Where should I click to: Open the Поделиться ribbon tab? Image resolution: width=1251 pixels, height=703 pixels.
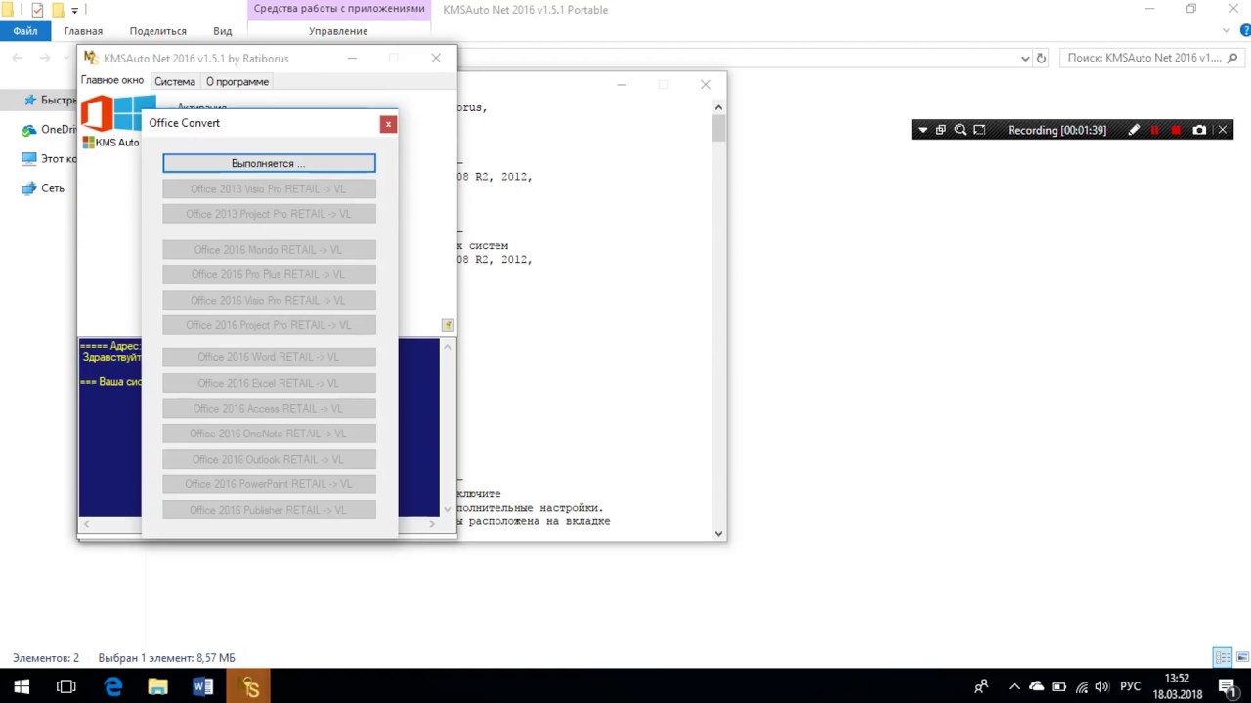pos(157,31)
